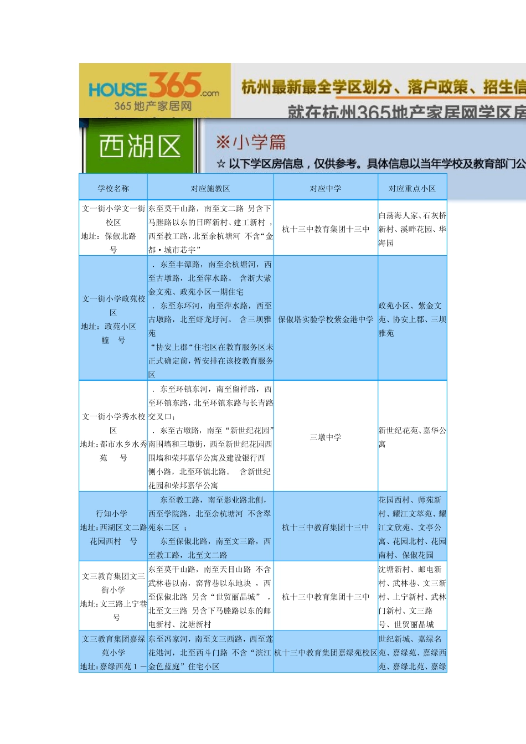Select the 文一街小学秀水校区 cell
Image resolution: width=526 pixels, height=744 pixels.
113,436
